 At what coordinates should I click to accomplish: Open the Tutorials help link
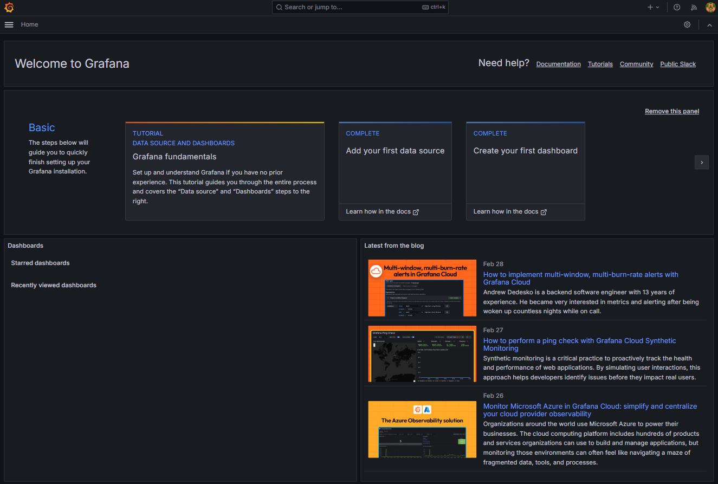pos(600,64)
